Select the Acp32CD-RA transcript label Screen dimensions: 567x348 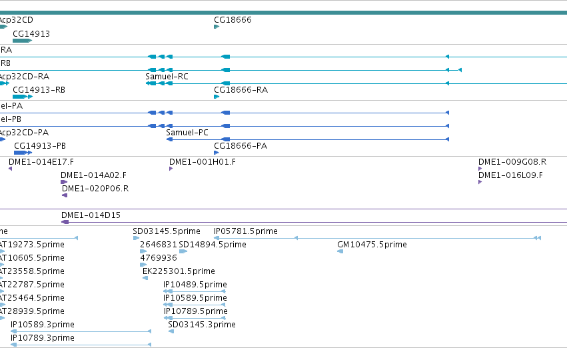(x=24, y=77)
